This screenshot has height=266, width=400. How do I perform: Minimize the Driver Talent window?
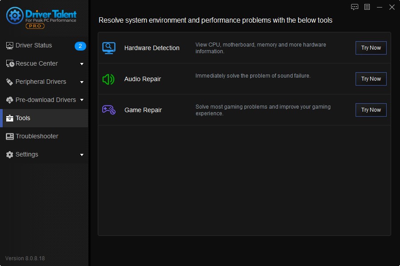point(380,7)
